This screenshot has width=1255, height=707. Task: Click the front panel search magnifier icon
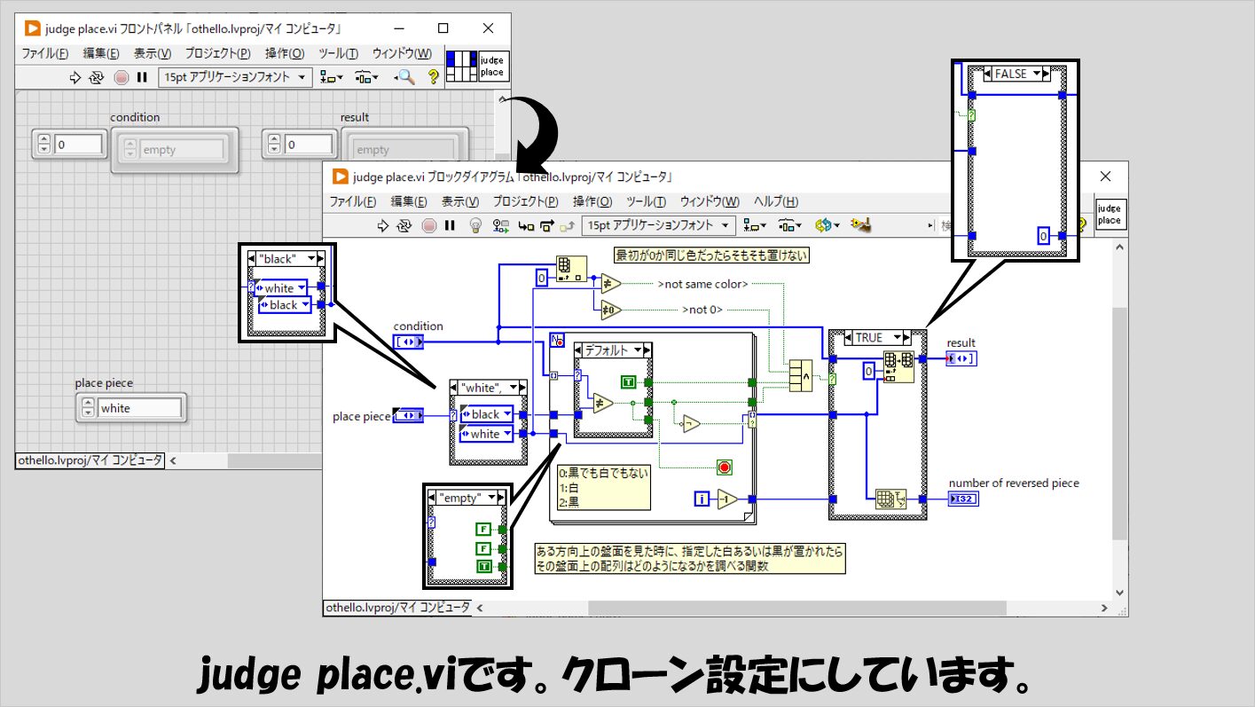coord(405,77)
